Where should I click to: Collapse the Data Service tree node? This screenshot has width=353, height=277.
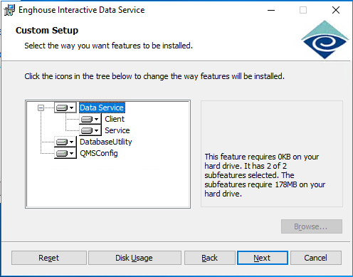click(x=41, y=108)
